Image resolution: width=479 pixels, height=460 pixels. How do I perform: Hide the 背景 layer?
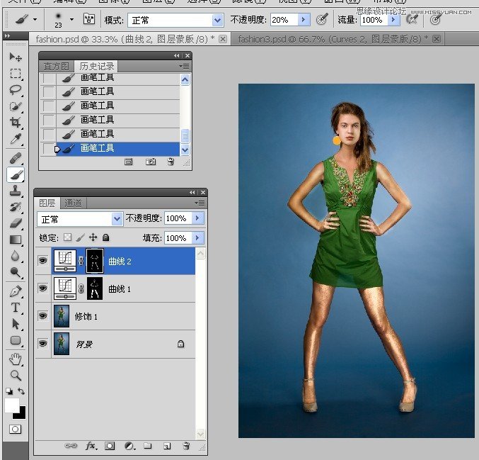[43, 344]
